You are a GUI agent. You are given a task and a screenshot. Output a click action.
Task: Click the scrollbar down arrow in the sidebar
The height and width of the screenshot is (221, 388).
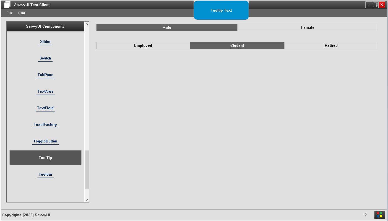86,200
